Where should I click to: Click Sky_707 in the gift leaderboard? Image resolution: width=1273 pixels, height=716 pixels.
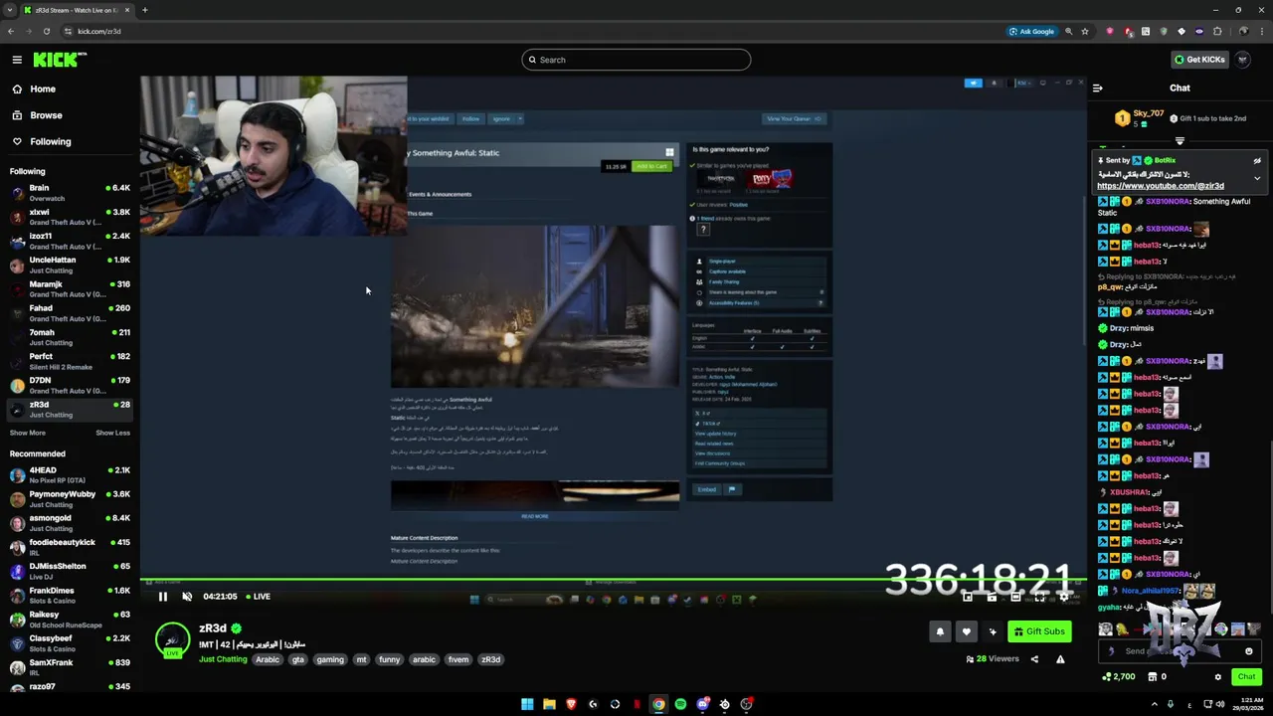[x=1148, y=113]
